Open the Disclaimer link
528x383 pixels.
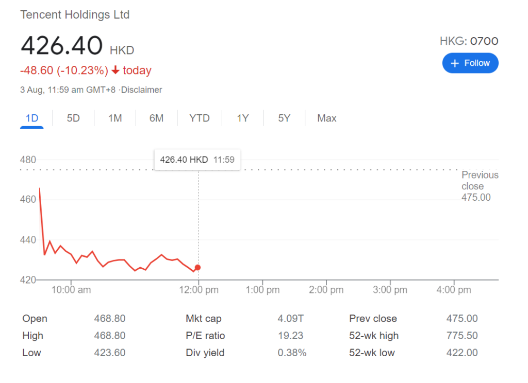(x=141, y=90)
